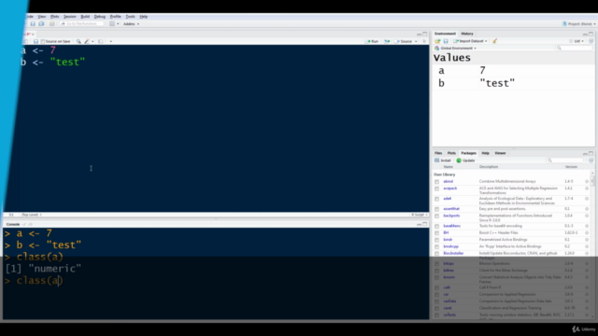Open the Import Dataset dropdown
Image resolution: width=598 pixels, height=336 pixels.
click(470, 41)
